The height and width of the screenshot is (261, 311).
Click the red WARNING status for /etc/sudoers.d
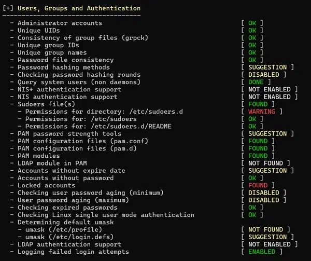point(261,112)
